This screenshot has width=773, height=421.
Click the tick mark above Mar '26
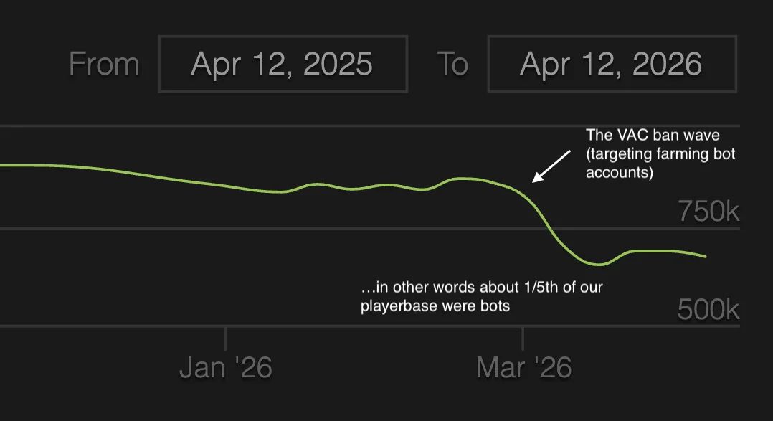tap(523, 338)
